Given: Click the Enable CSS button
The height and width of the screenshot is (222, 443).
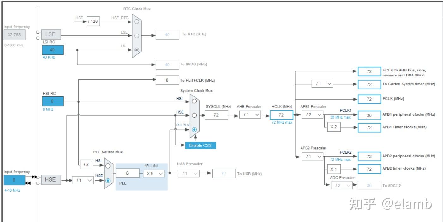Looking at the screenshot, I should click(200, 145).
